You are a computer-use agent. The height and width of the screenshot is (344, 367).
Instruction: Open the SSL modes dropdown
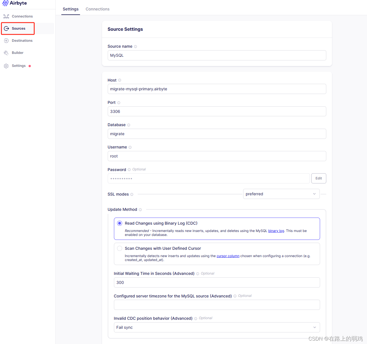(x=281, y=194)
